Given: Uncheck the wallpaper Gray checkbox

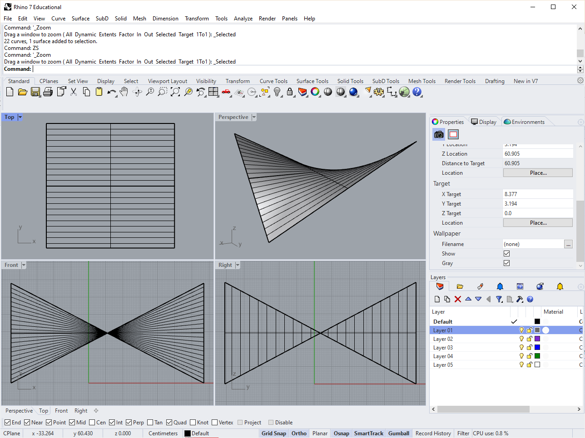Looking at the screenshot, I should (507, 263).
